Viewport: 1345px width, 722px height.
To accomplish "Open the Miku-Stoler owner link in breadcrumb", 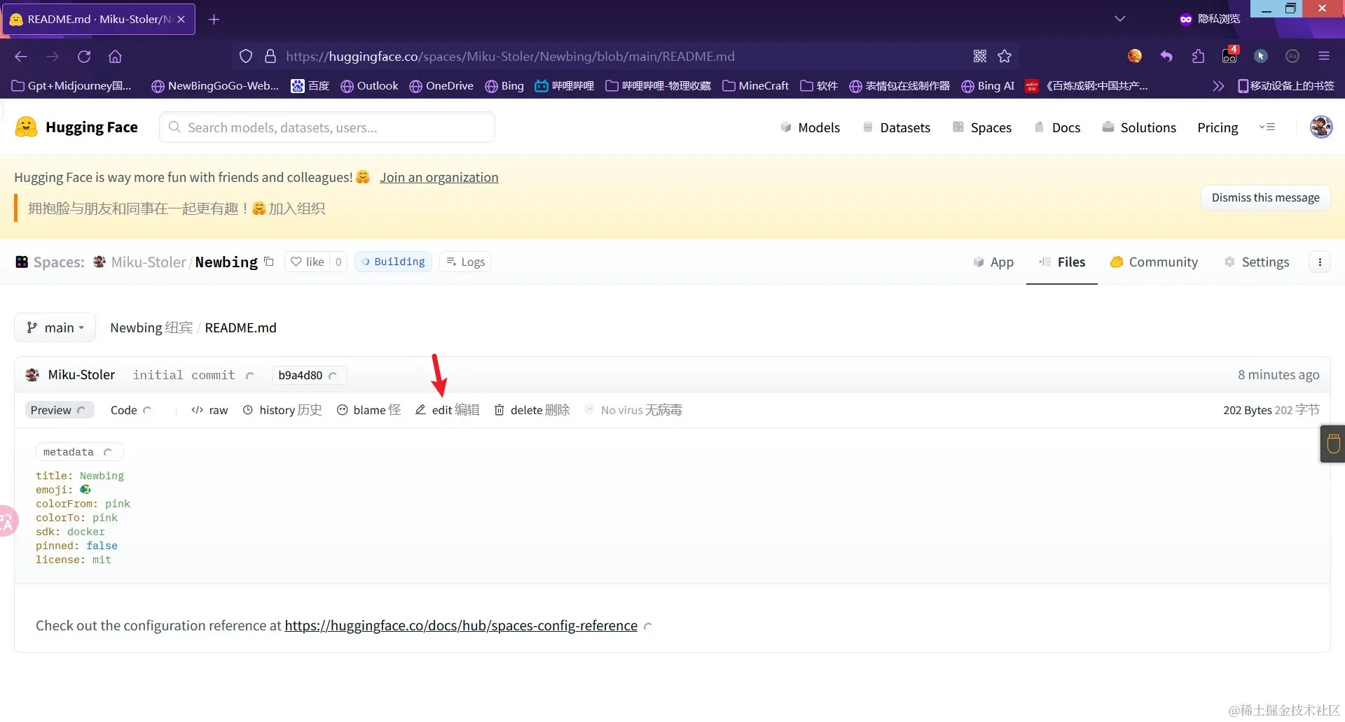I will 149,262.
